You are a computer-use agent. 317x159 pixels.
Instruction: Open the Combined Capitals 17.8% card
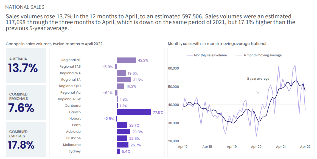click(x=26, y=140)
